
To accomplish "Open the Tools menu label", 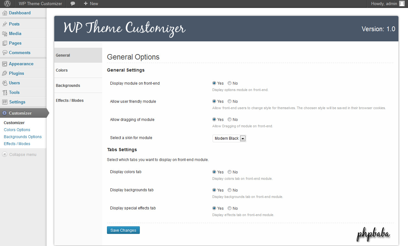I will point(14,93).
